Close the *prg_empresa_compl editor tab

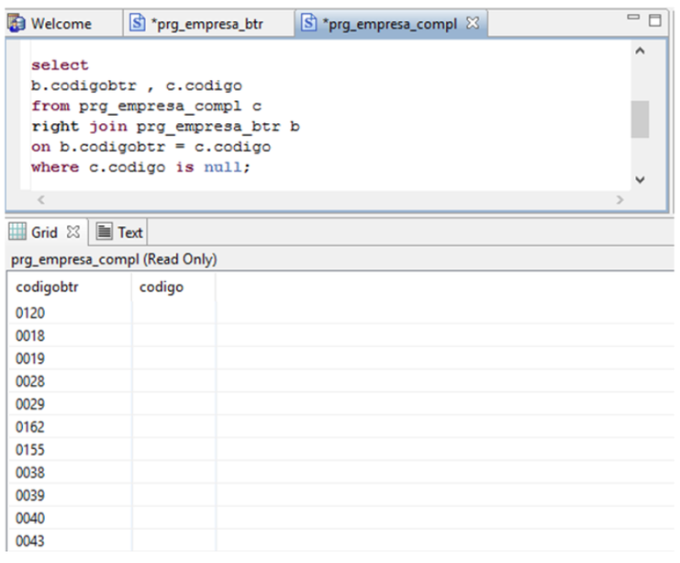click(473, 24)
